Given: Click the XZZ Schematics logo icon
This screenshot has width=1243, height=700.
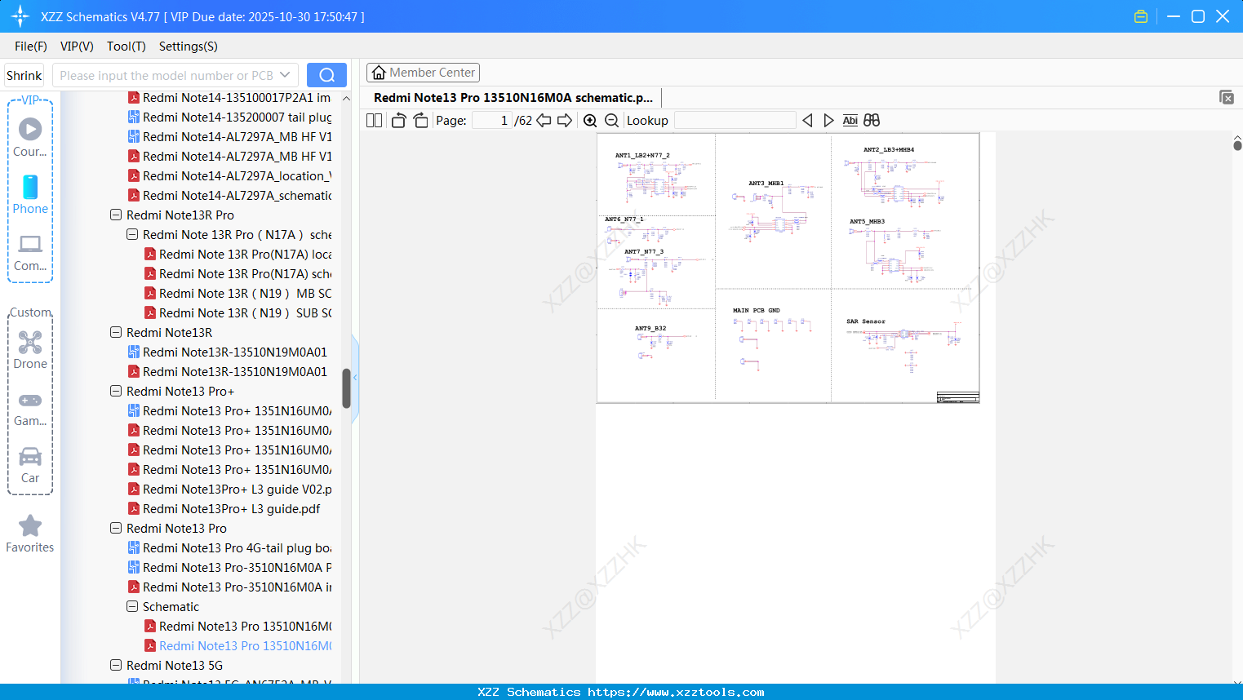Looking at the screenshot, I should 20,16.
